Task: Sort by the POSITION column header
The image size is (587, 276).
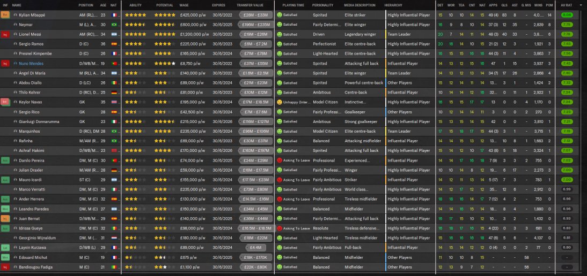Action: (x=86, y=5)
